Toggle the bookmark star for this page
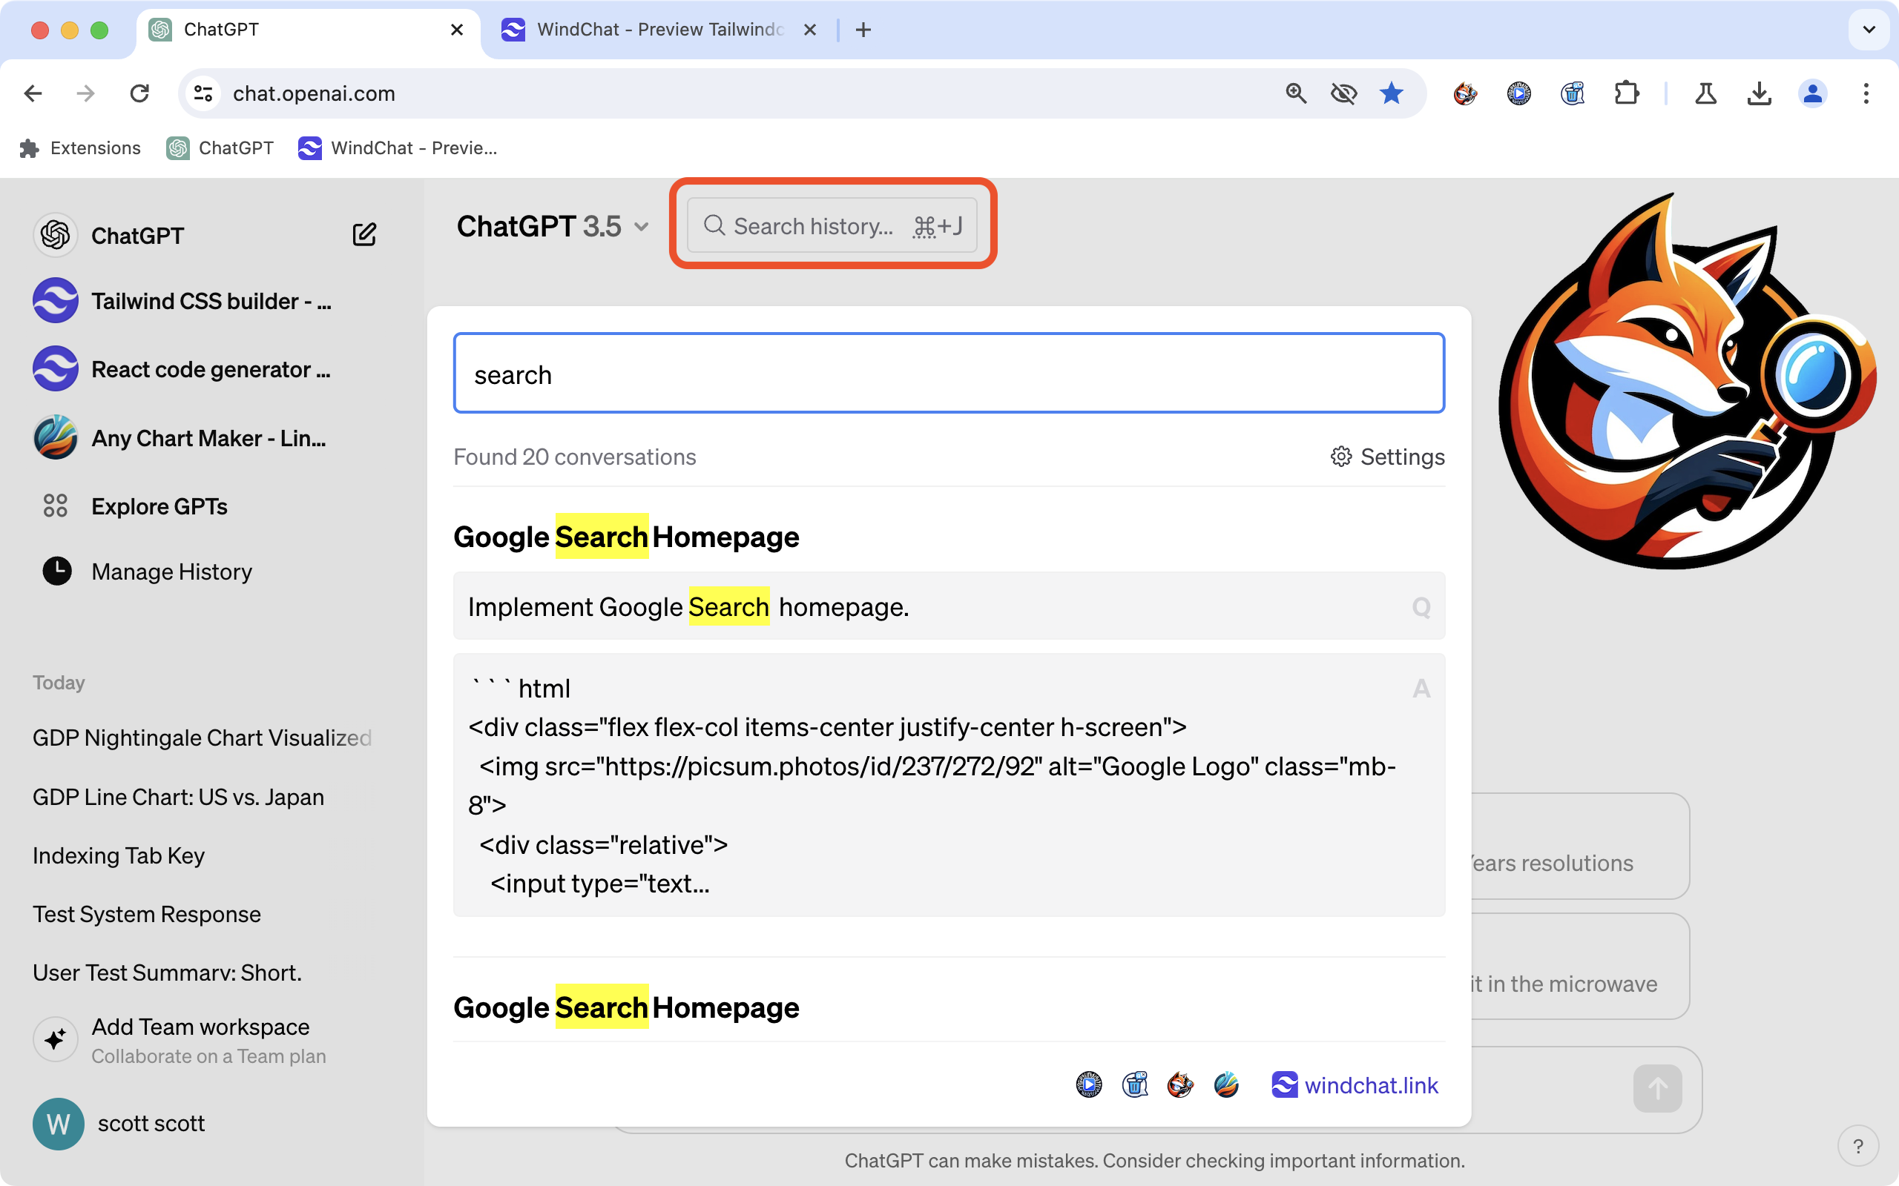The height and width of the screenshot is (1186, 1899). click(x=1392, y=93)
